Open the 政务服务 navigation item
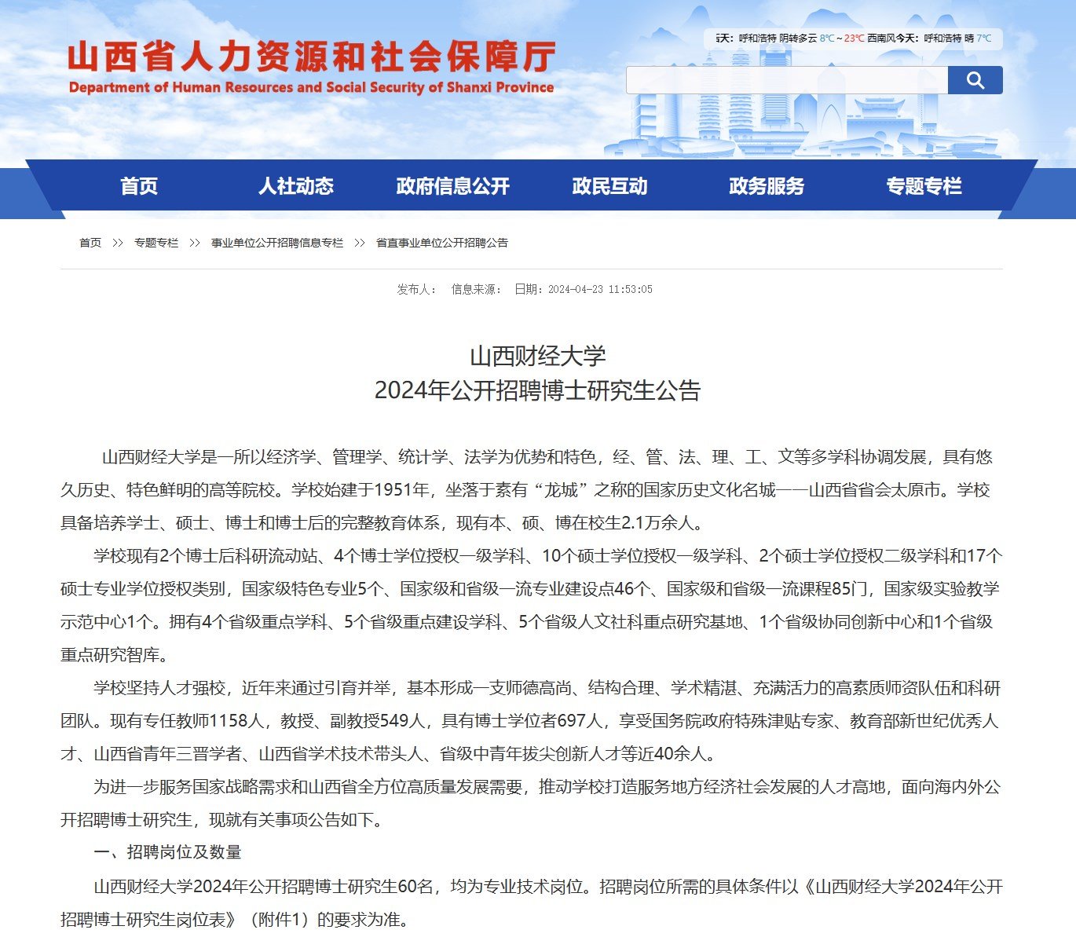The width and height of the screenshot is (1076, 937). click(x=767, y=186)
